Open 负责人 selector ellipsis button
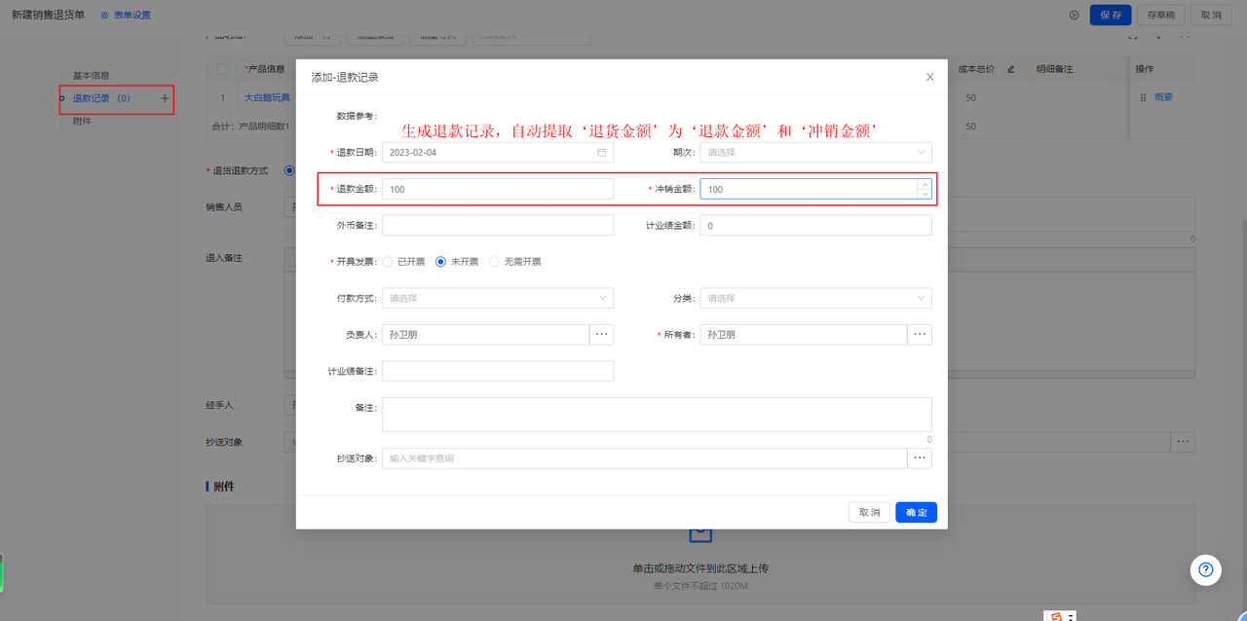 [602, 335]
